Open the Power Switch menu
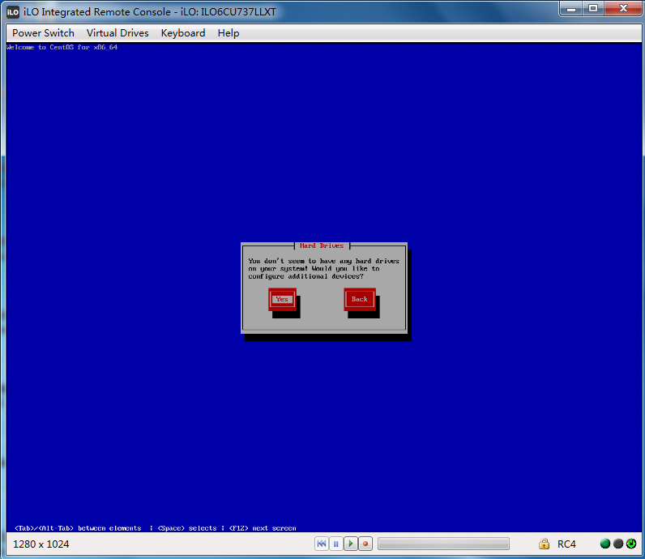Screen dimensions: 645x559 43,33
